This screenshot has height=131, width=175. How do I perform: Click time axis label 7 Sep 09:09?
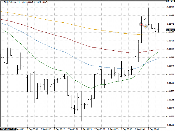32,129
